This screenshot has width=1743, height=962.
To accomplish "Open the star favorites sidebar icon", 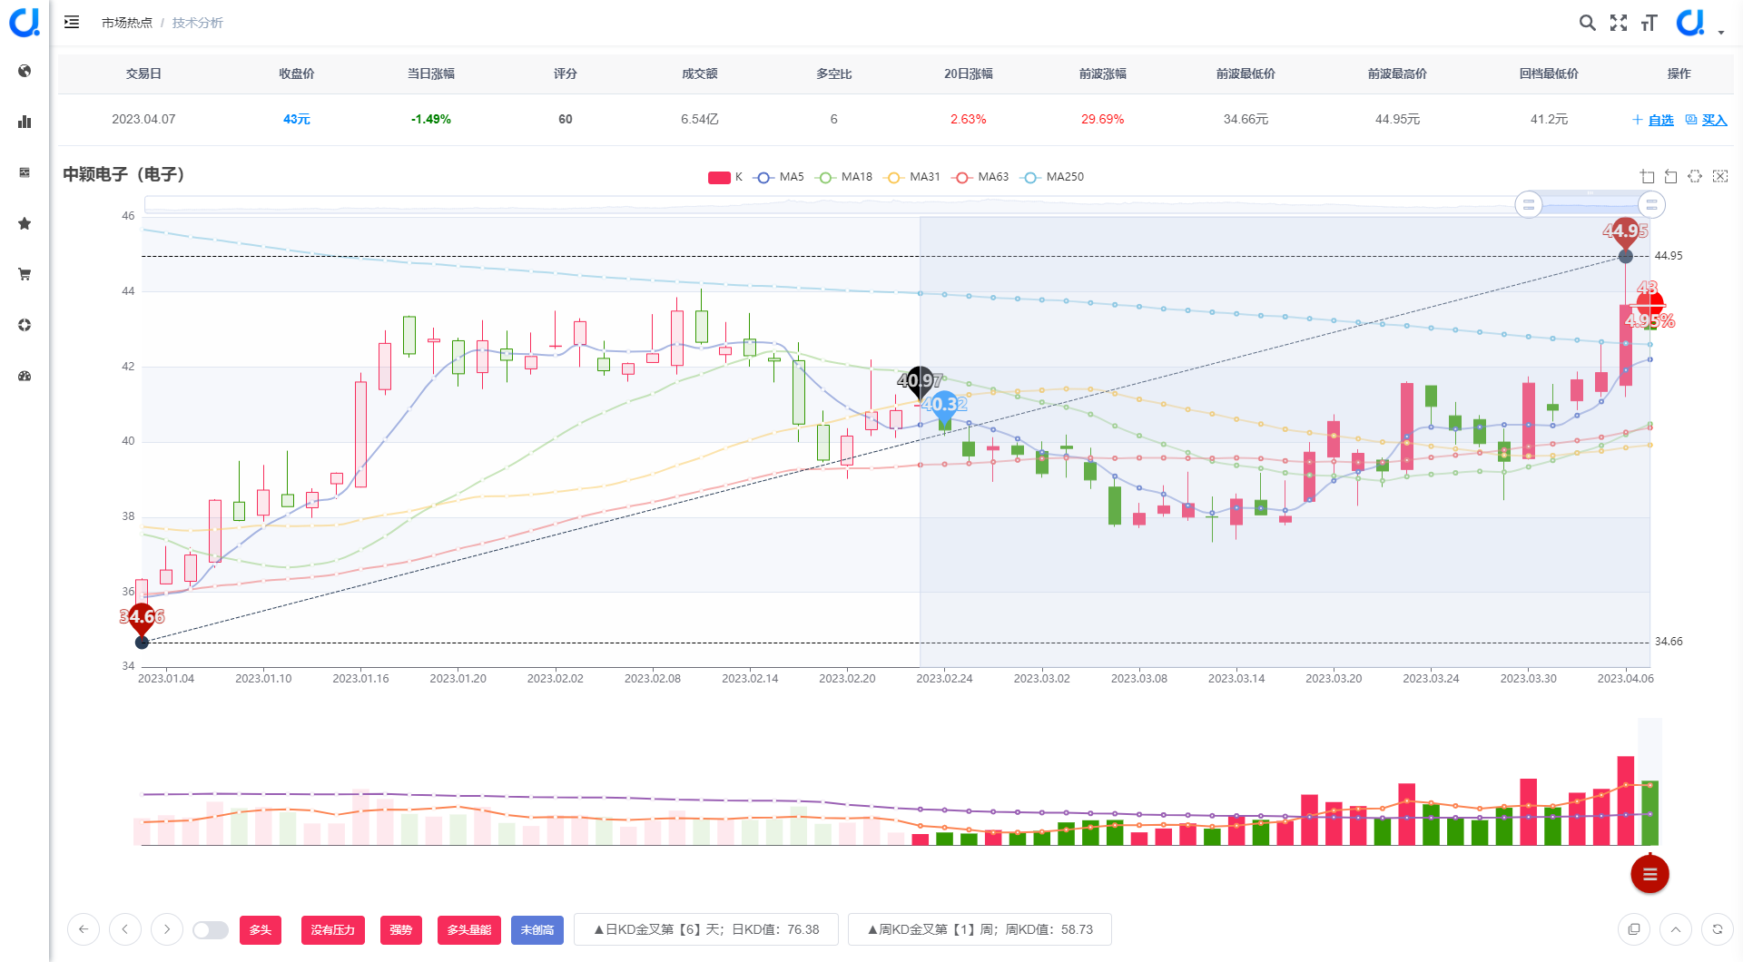I will click(x=25, y=223).
